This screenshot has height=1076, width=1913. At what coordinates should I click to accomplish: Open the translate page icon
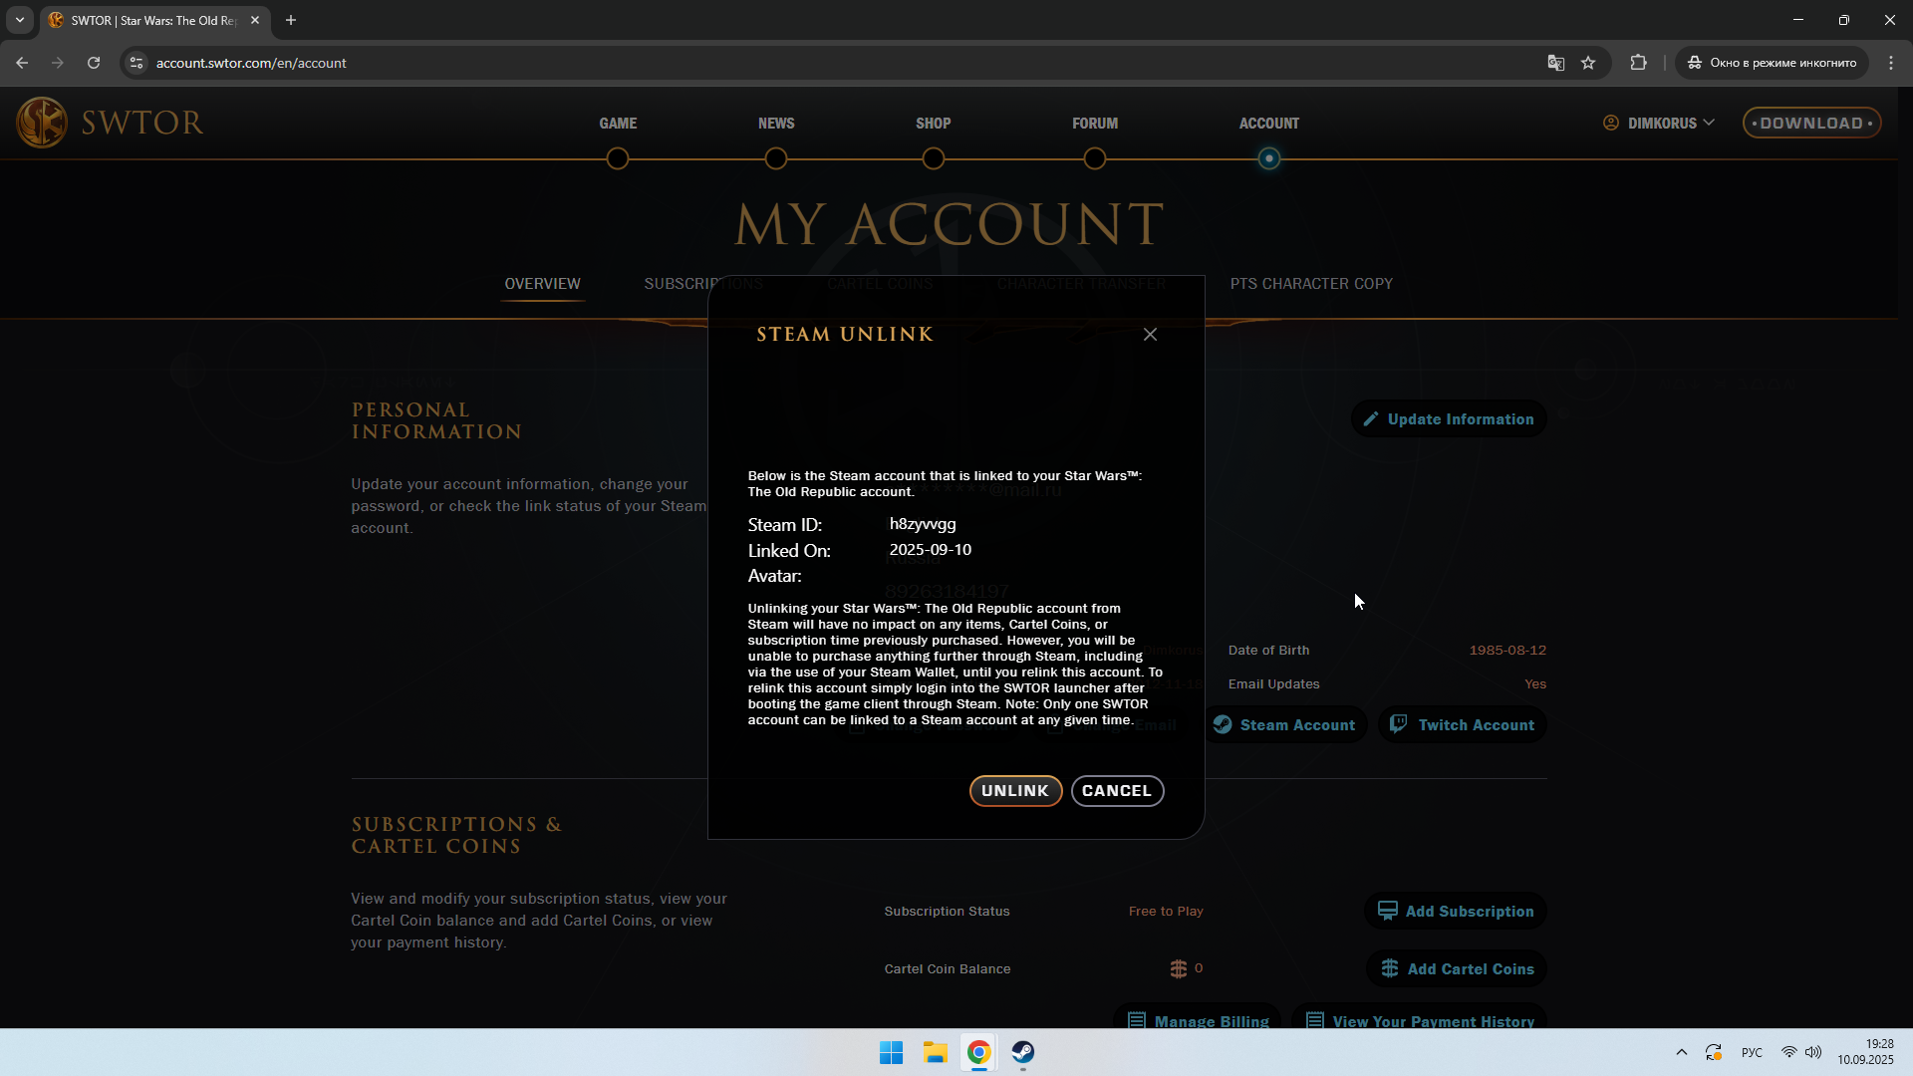pos(1556,63)
